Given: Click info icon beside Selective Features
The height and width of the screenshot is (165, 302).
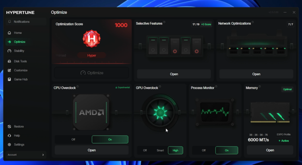Looking at the screenshot, I should pos(164,22).
